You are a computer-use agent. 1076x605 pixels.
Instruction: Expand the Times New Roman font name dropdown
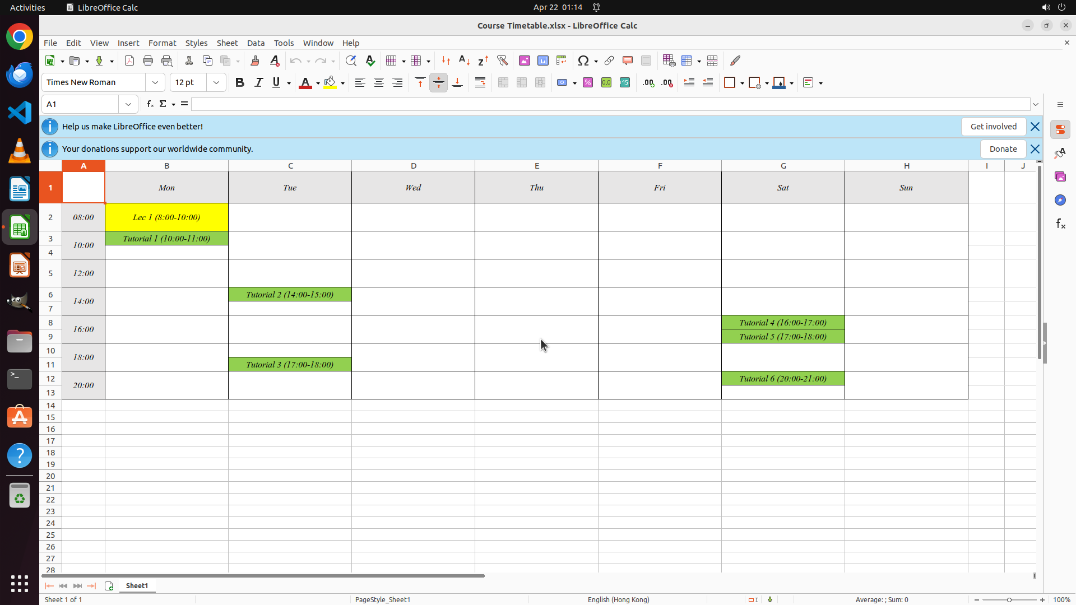pyautogui.click(x=155, y=82)
